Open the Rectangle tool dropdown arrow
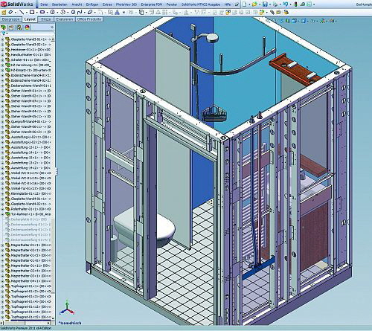 [x=36, y=13]
